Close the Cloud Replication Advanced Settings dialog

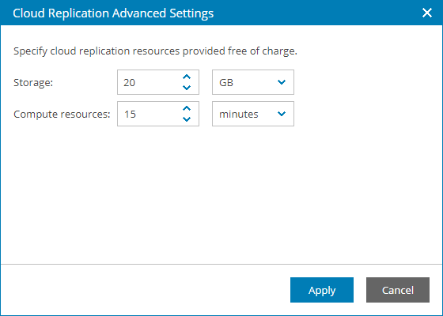(x=427, y=13)
